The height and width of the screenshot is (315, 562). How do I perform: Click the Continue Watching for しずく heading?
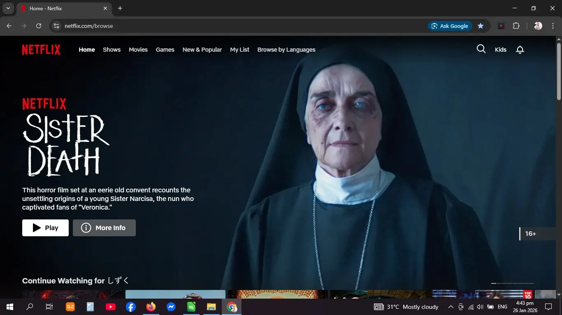point(76,281)
